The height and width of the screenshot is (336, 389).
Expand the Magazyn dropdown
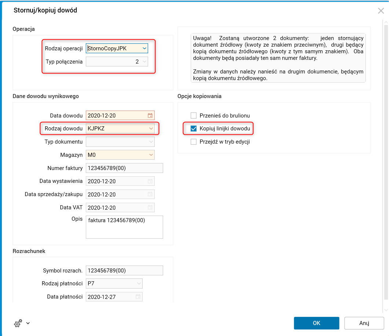pos(151,155)
